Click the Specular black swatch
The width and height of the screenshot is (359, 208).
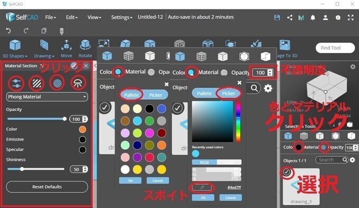82,149
